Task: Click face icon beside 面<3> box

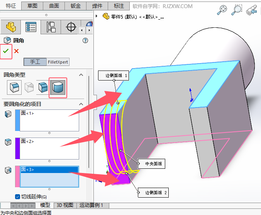Action: coord(8,170)
